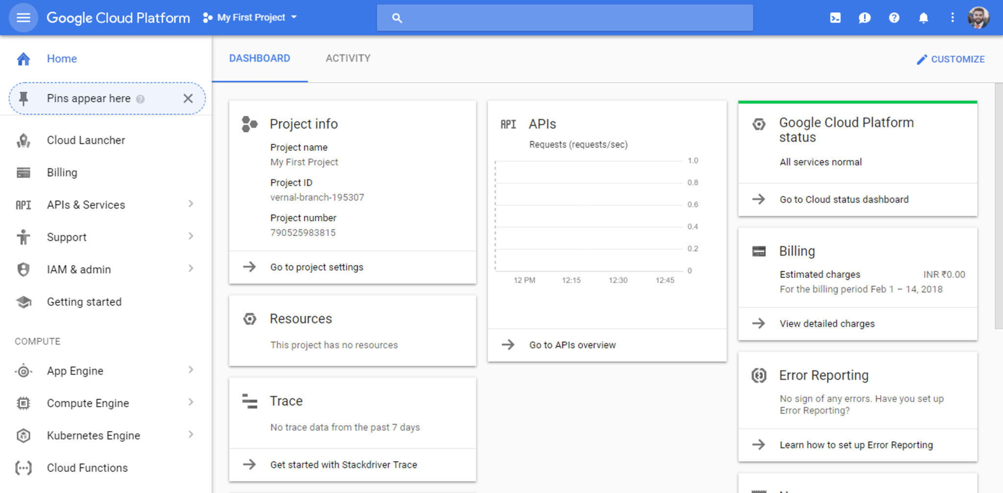The image size is (1003, 493).
Task: Click the Kubernetes Engine hexagon icon
Action: coord(24,436)
